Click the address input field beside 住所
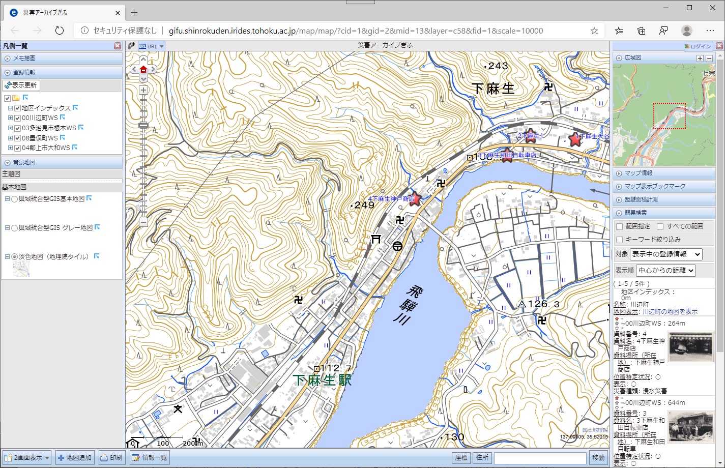 540,458
